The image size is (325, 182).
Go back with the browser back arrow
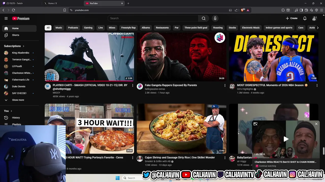point(3,10)
